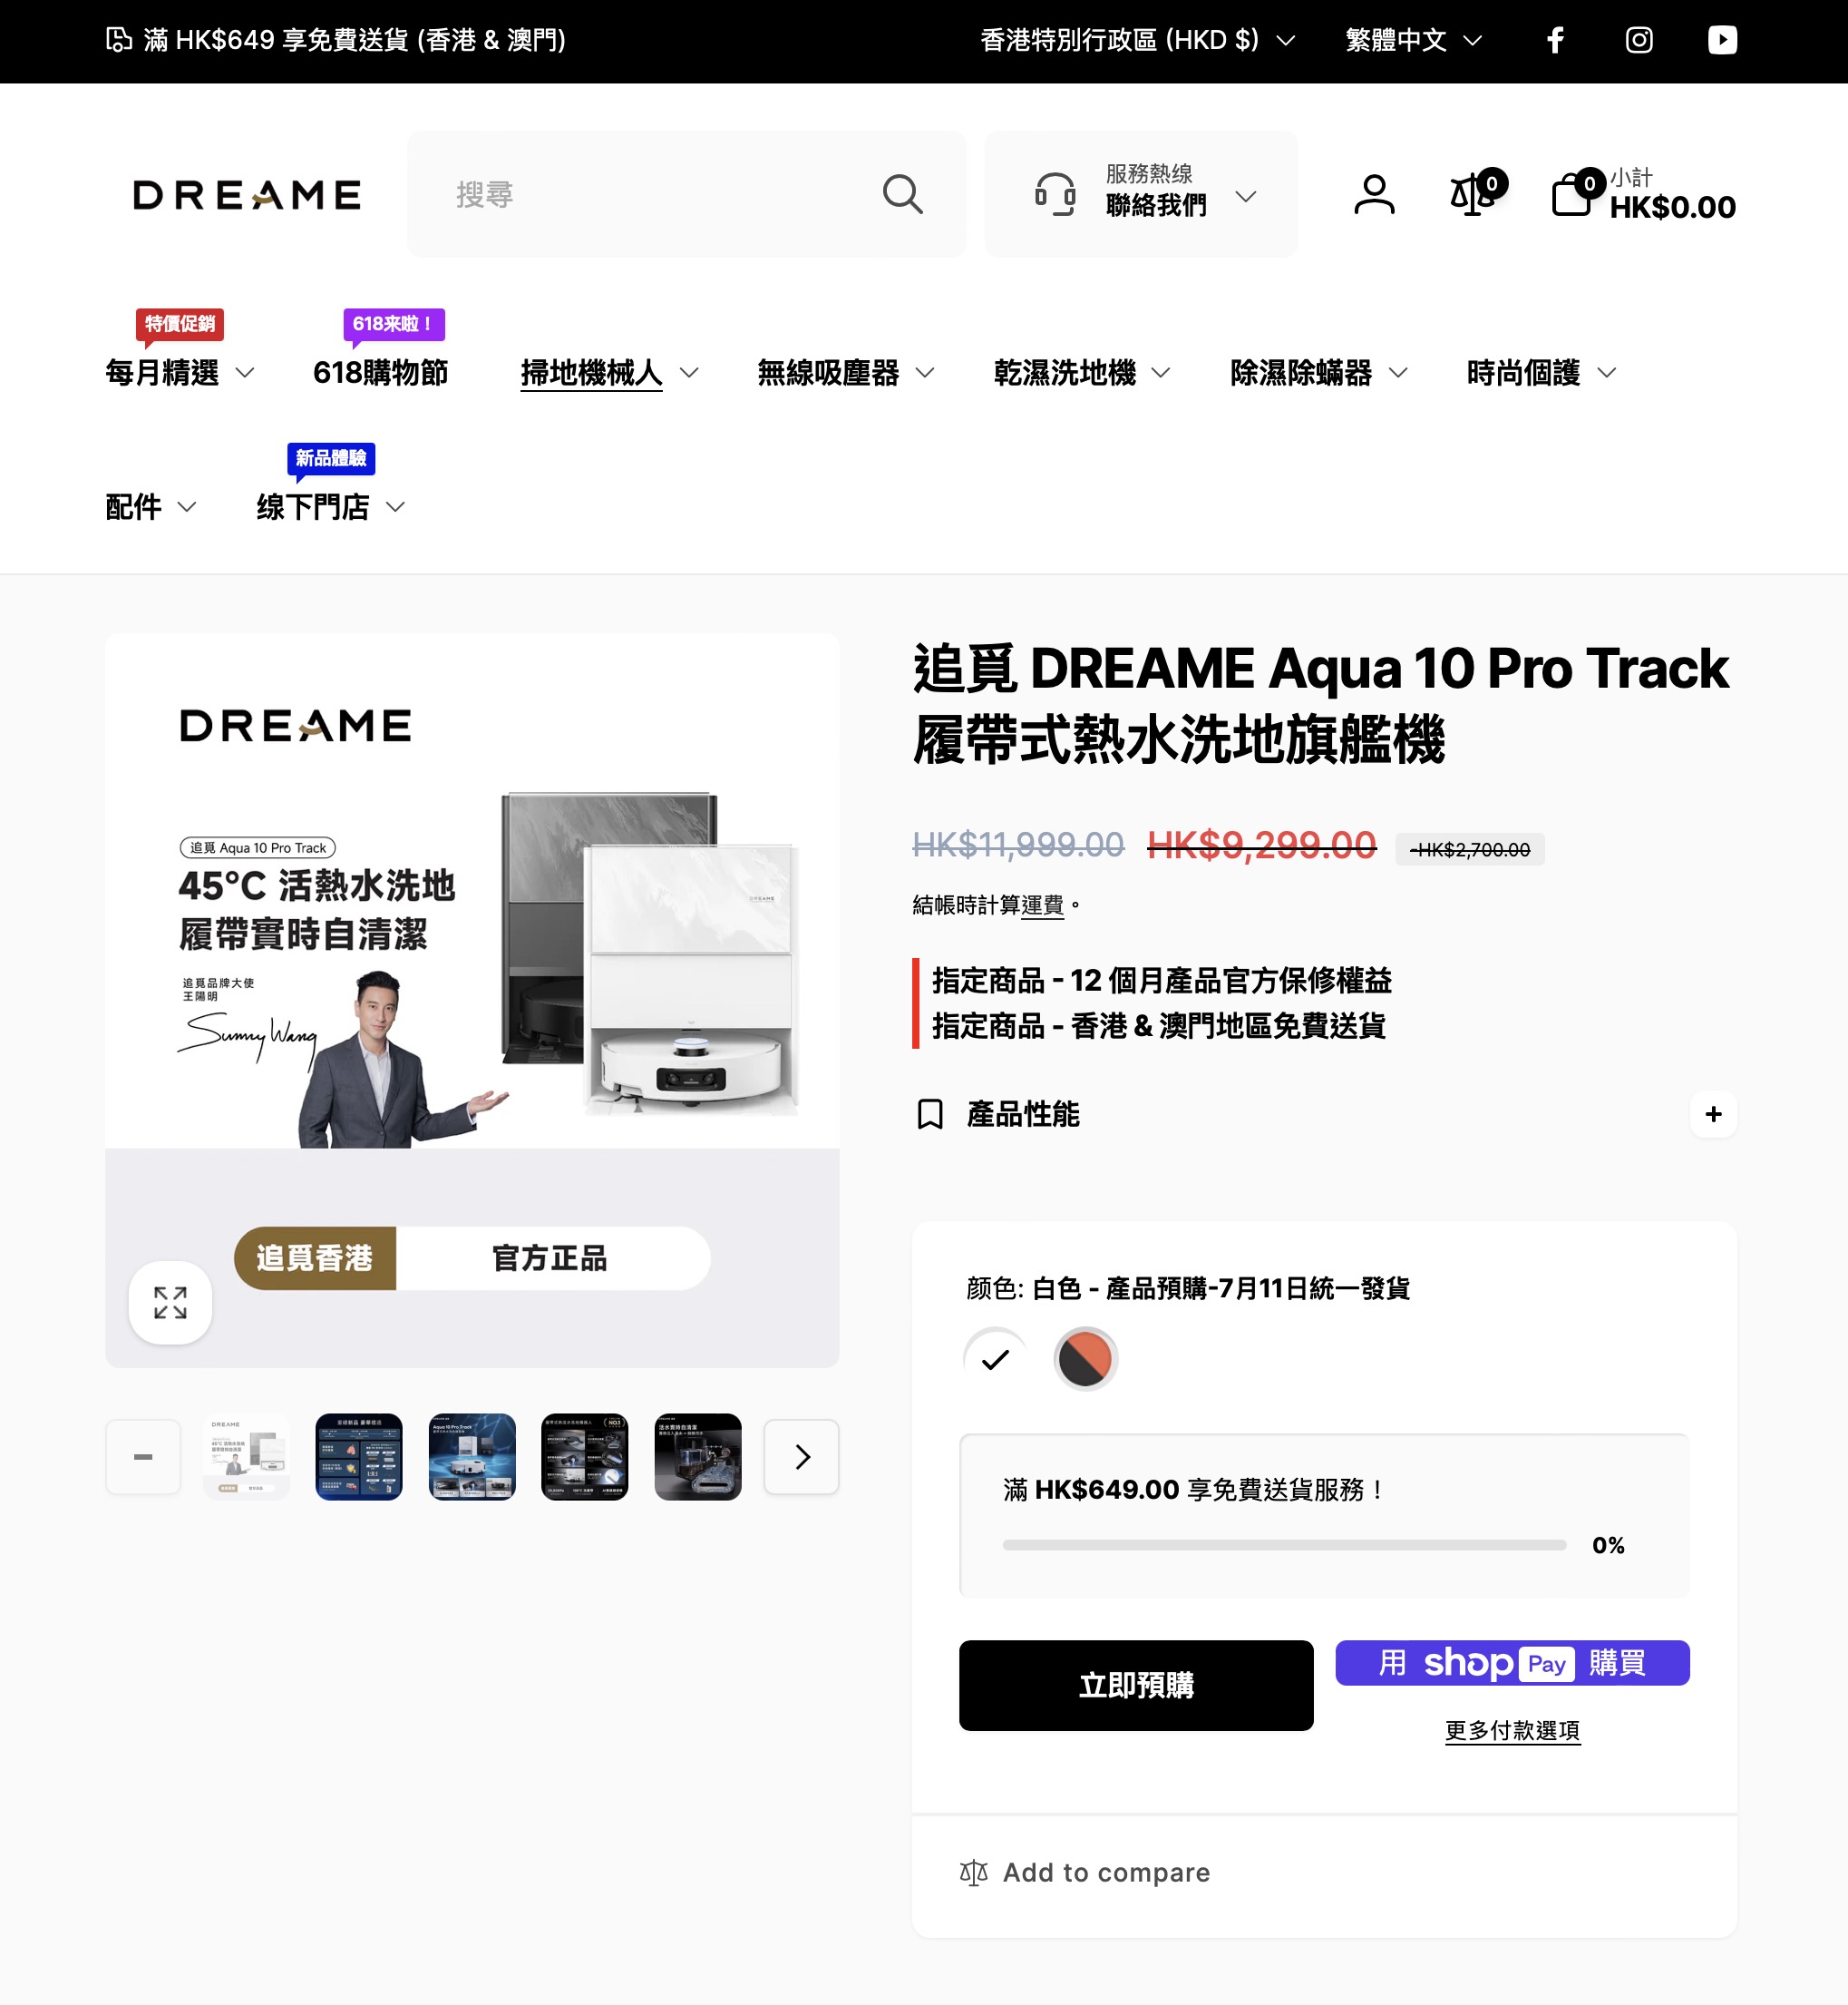
Task: Select the third thumbnail with lightning background
Action: (472, 1457)
